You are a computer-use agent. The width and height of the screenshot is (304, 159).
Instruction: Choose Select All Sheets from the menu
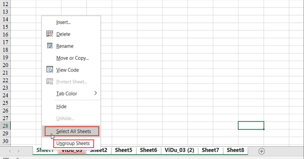pyautogui.click(x=73, y=131)
